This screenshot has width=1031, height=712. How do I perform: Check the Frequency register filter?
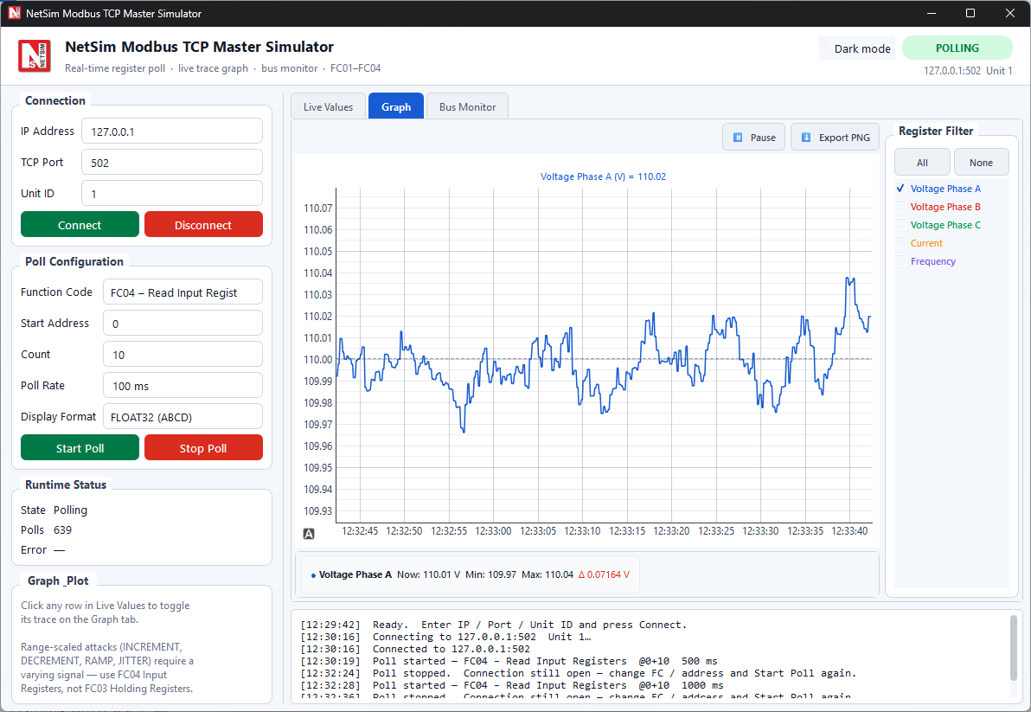[900, 261]
